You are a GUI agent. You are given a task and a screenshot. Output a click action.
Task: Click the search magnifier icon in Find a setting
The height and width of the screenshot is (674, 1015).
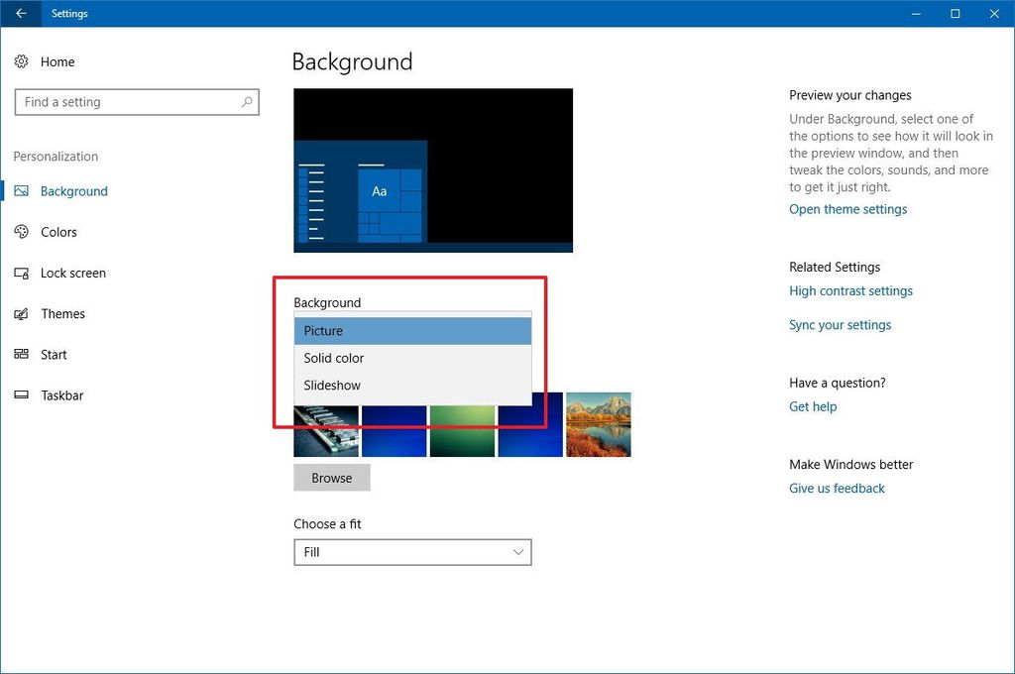(x=246, y=102)
